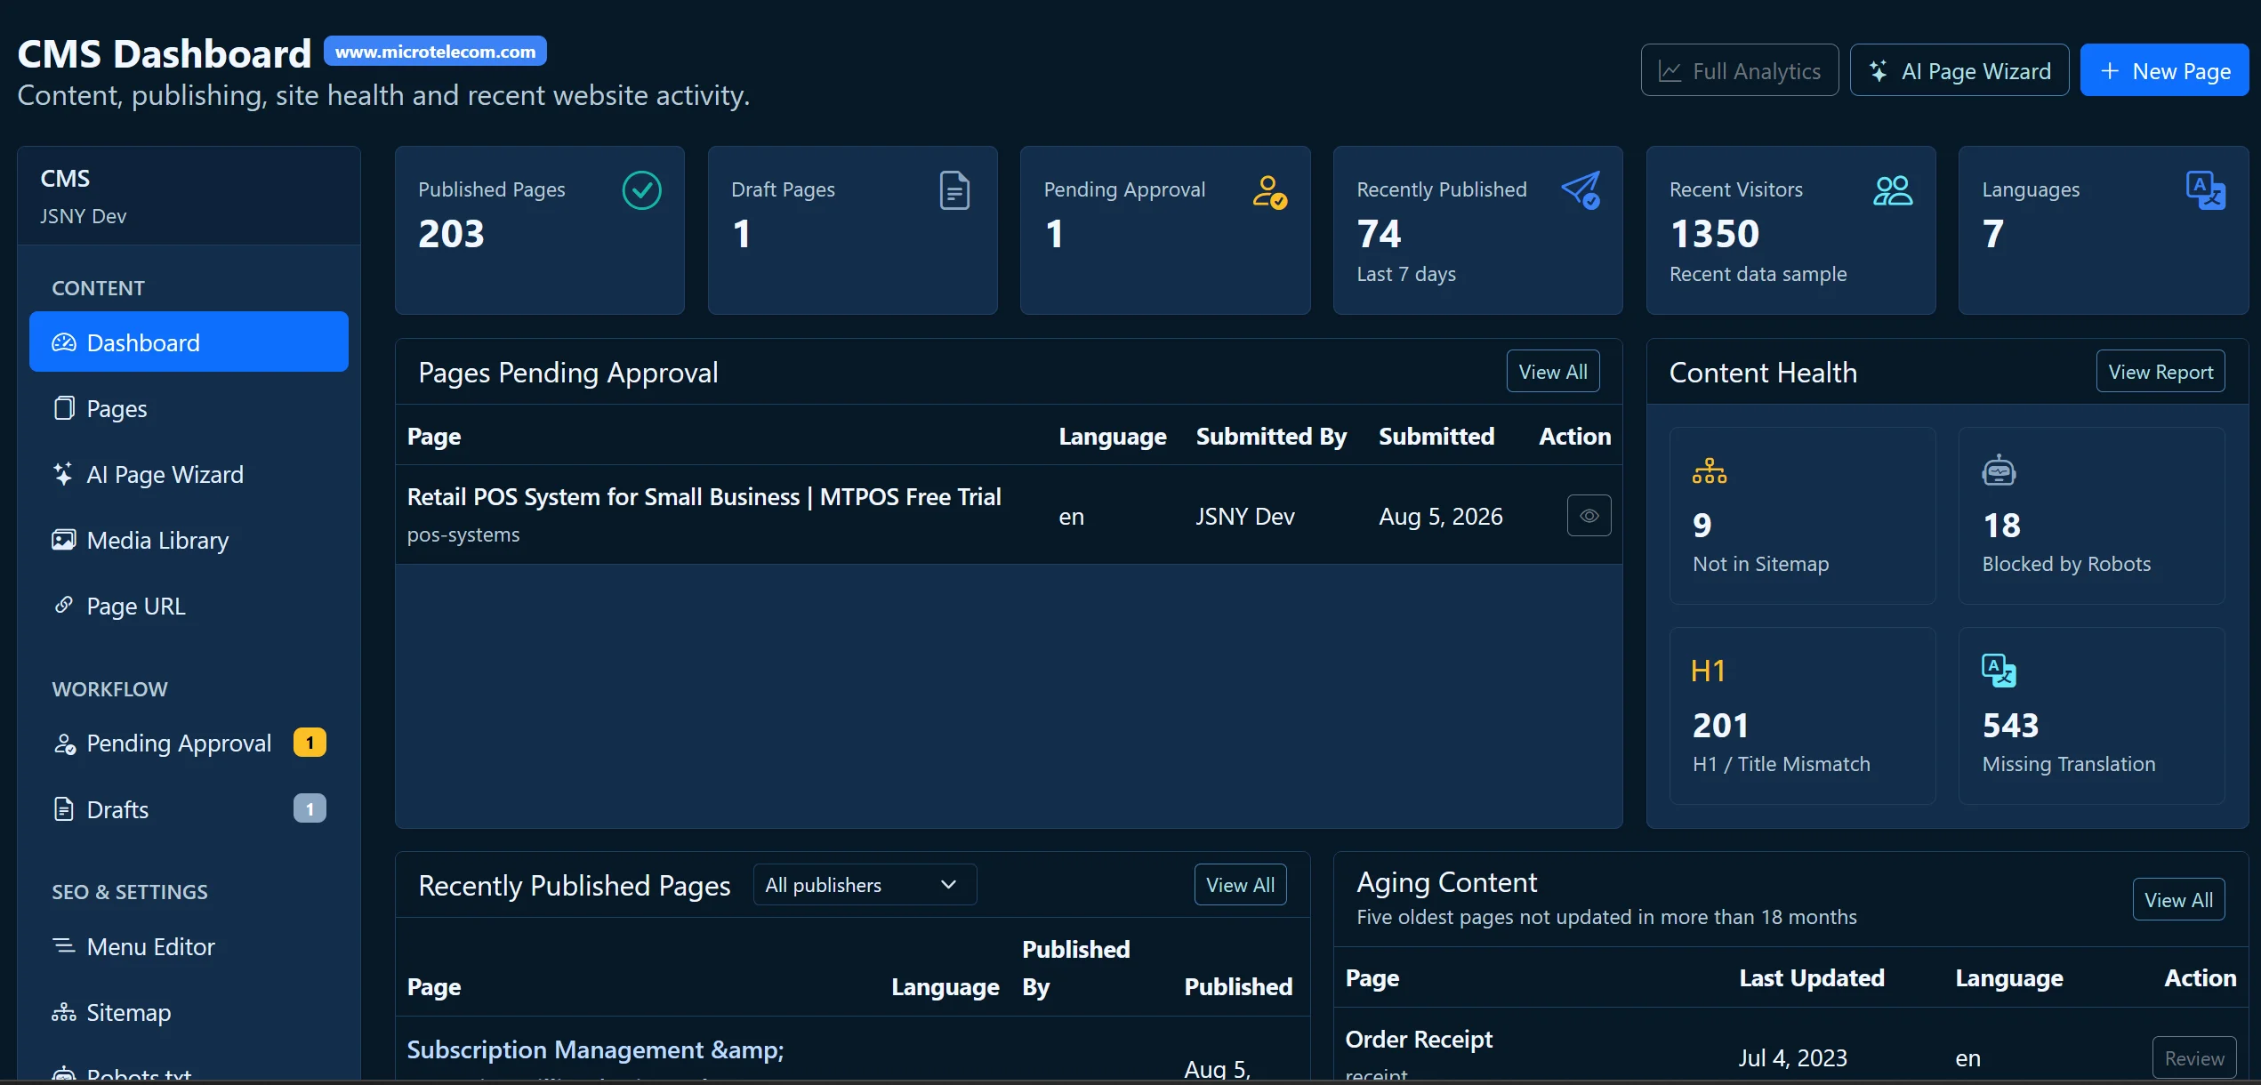Viewport: 2261px width, 1085px height.
Task: Click the Pending Approval count badge 1
Action: coord(310,743)
